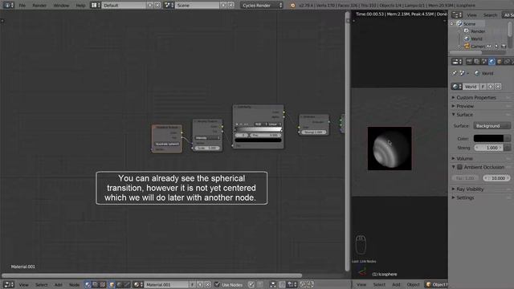Open node editor Add menu
The image size is (514, 289).
[x=59, y=285]
